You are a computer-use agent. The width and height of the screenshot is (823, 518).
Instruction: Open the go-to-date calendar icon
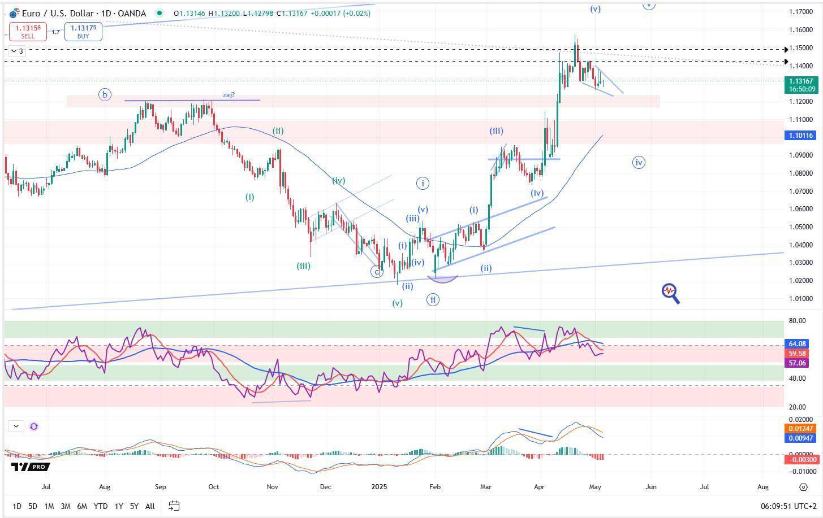point(174,506)
